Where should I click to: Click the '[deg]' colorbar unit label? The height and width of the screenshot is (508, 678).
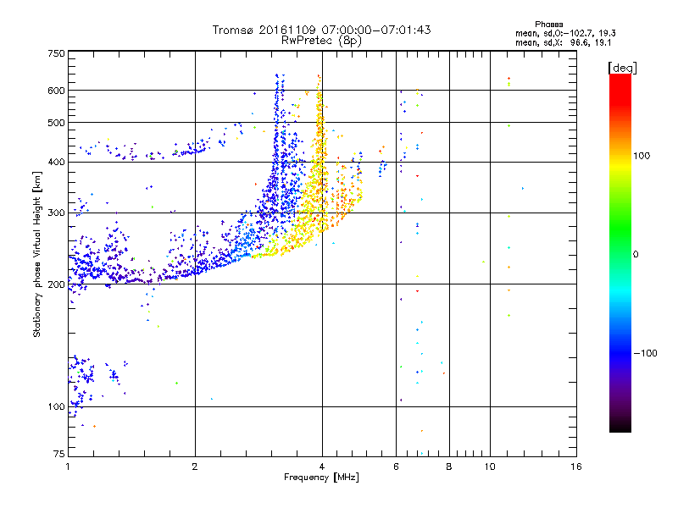(x=622, y=68)
